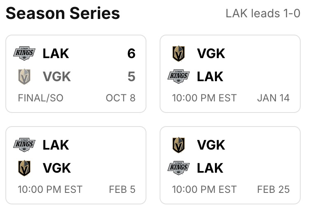The image size is (311, 211).
Task: Click the Golden Knights logo in Feb 5 game
Action: click(24, 168)
